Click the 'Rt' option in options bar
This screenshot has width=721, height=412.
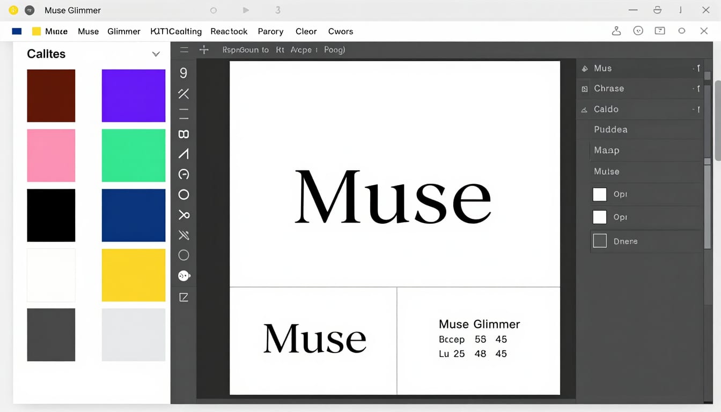[x=280, y=50]
